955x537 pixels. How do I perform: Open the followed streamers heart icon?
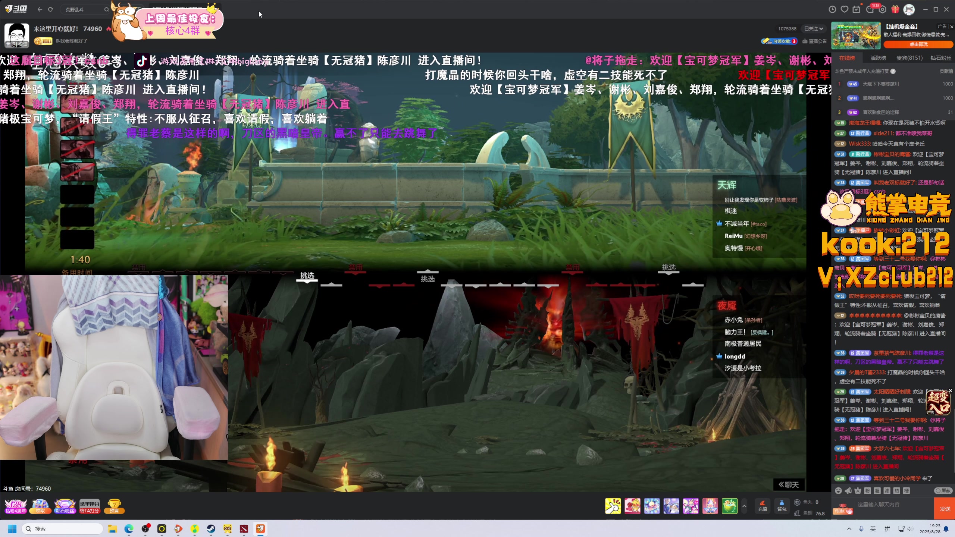click(845, 10)
